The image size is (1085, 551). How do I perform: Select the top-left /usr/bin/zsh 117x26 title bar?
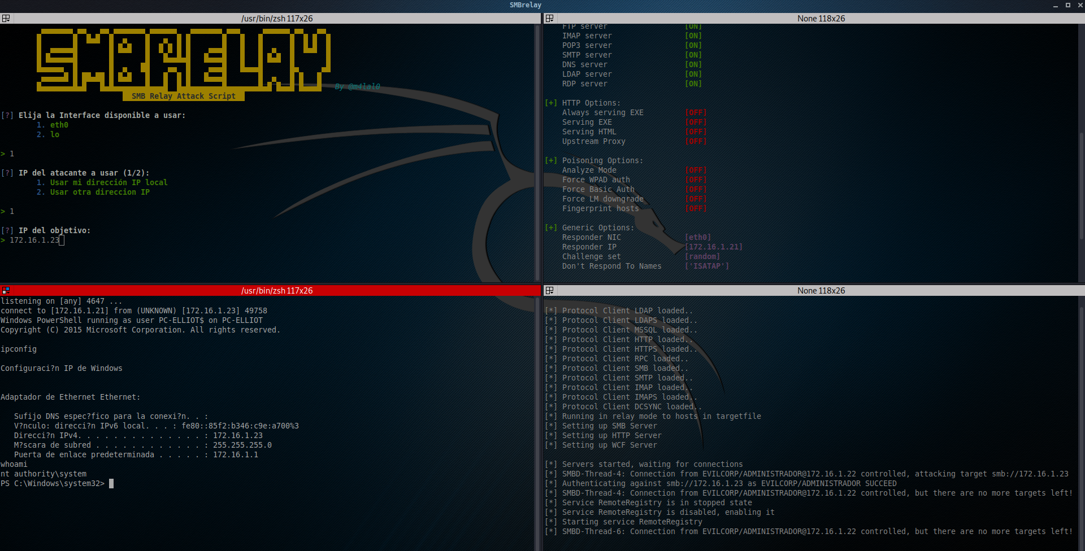click(270, 19)
